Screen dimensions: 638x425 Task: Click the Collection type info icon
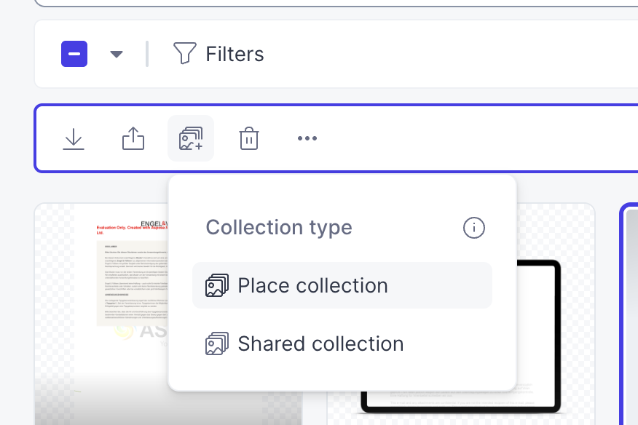474,227
